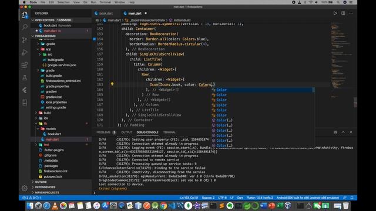Click the clear console icon in panel
Viewport: 376px width, 211px height.
pos(335,132)
